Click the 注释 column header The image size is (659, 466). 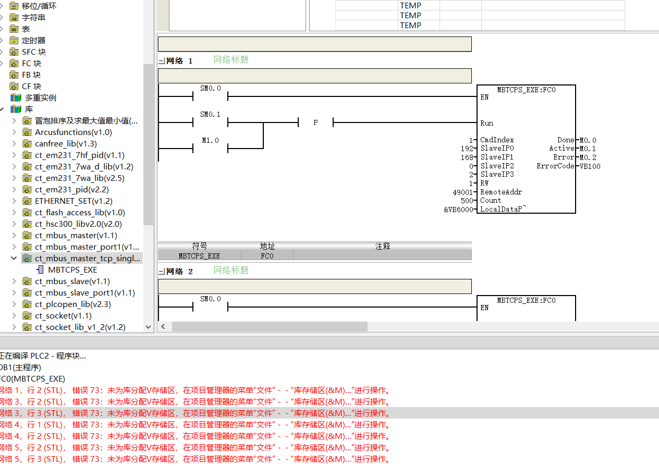click(382, 246)
